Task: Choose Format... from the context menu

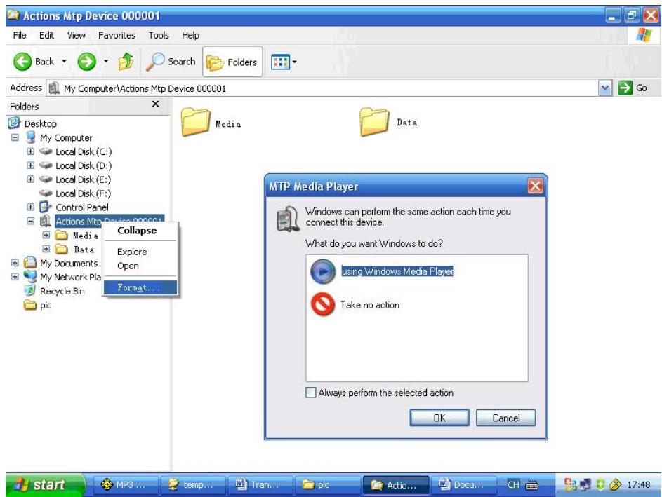Action: (x=138, y=288)
